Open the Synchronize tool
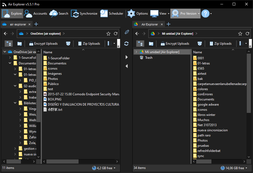Screen dimensions: 253x173 pos(84,14)
